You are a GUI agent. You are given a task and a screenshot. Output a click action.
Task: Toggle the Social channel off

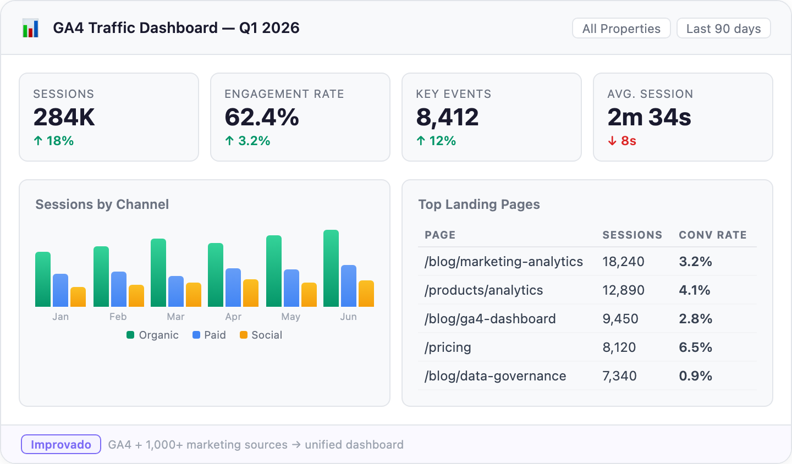coord(260,335)
